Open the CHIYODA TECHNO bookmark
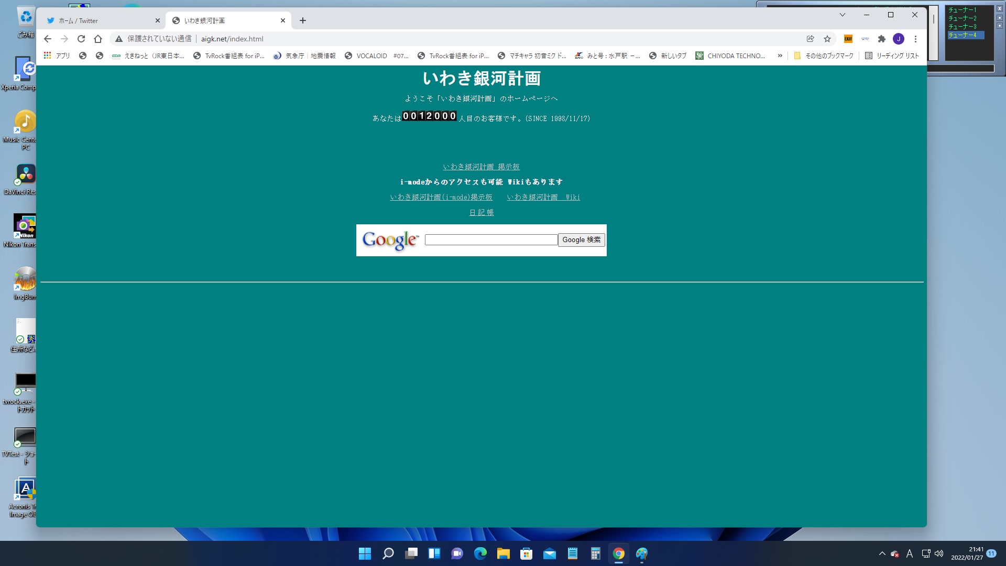The image size is (1006, 566). (x=730, y=56)
